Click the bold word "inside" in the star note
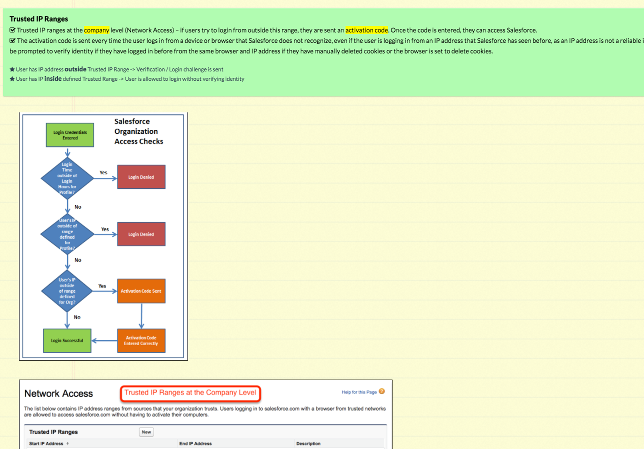Image resolution: width=644 pixels, height=449 pixels. (x=53, y=79)
